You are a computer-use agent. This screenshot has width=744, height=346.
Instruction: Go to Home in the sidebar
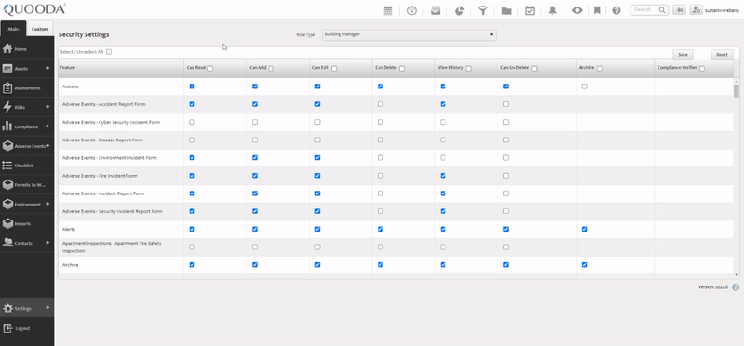(27, 49)
